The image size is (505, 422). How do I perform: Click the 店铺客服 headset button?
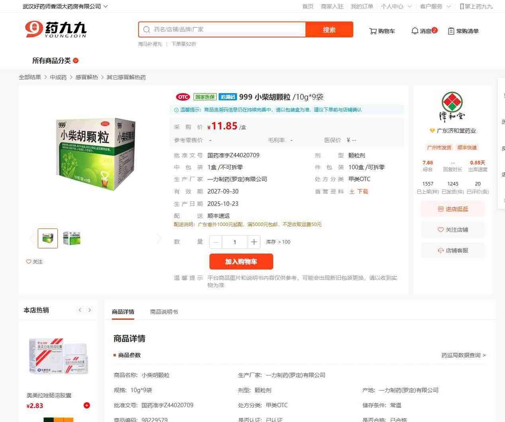tap(453, 250)
